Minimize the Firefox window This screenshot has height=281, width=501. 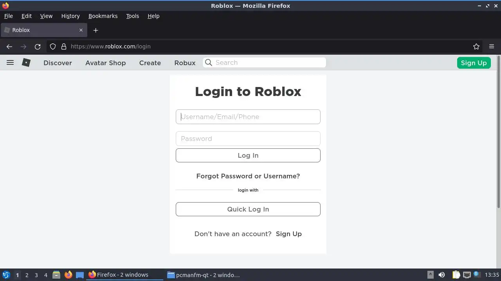(x=479, y=6)
